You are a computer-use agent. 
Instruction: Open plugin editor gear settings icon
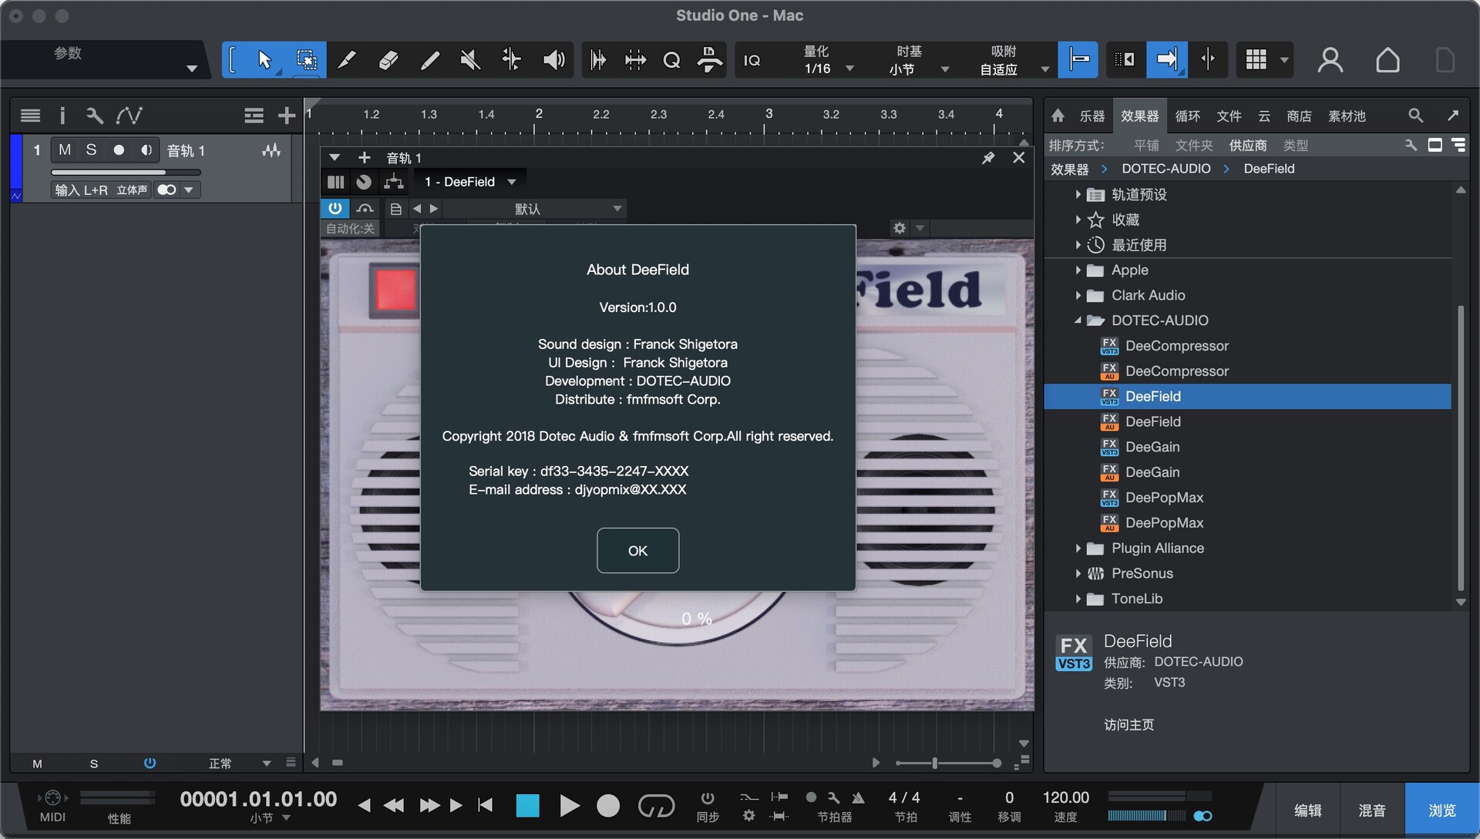point(900,228)
